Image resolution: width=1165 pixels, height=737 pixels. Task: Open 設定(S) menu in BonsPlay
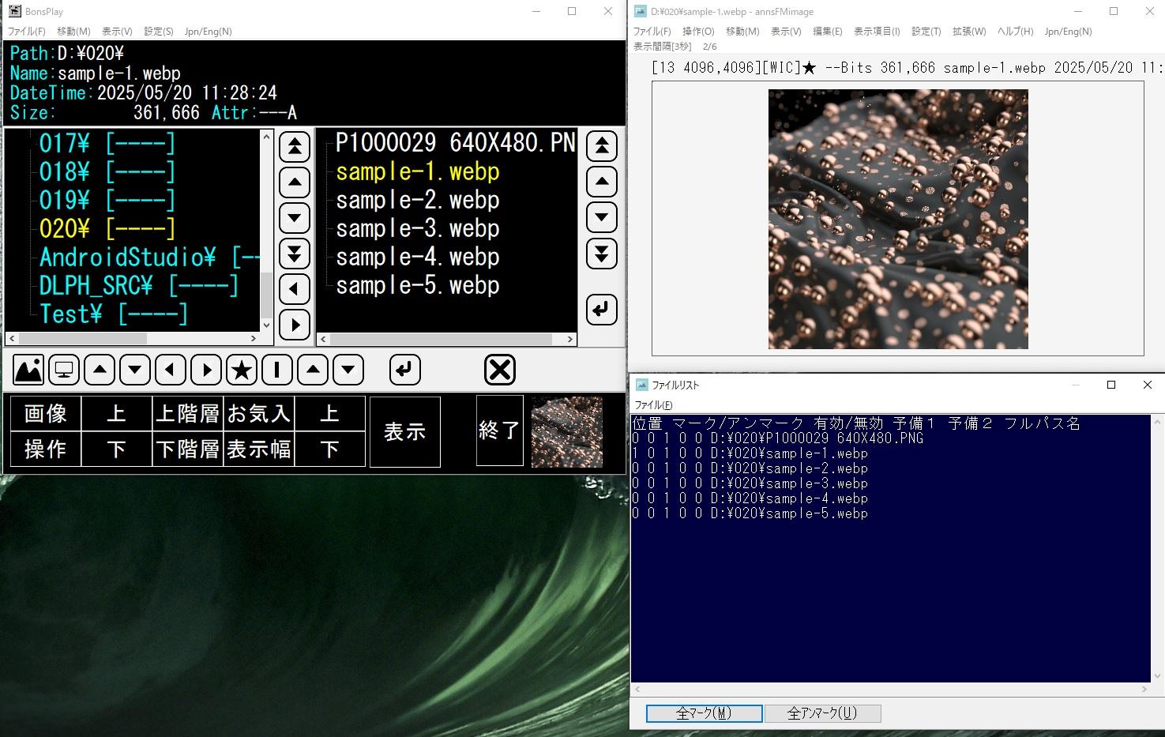(158, 32)
